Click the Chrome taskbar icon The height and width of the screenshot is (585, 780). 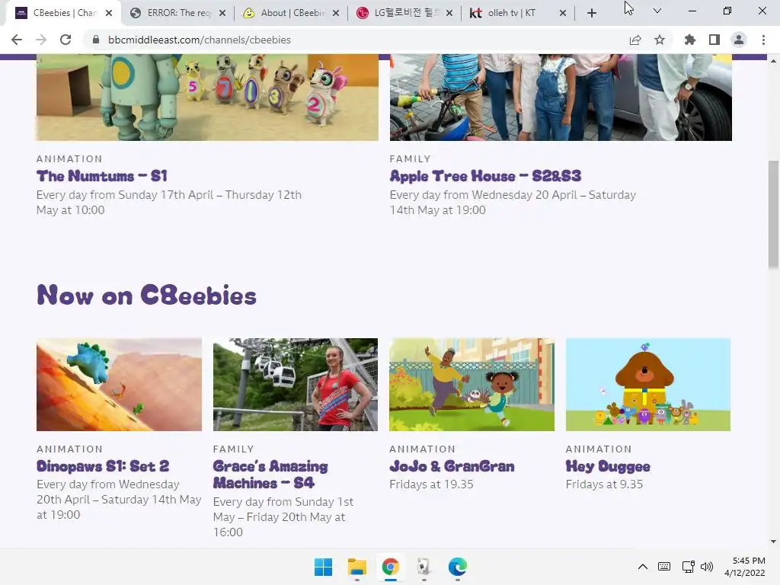391,567
